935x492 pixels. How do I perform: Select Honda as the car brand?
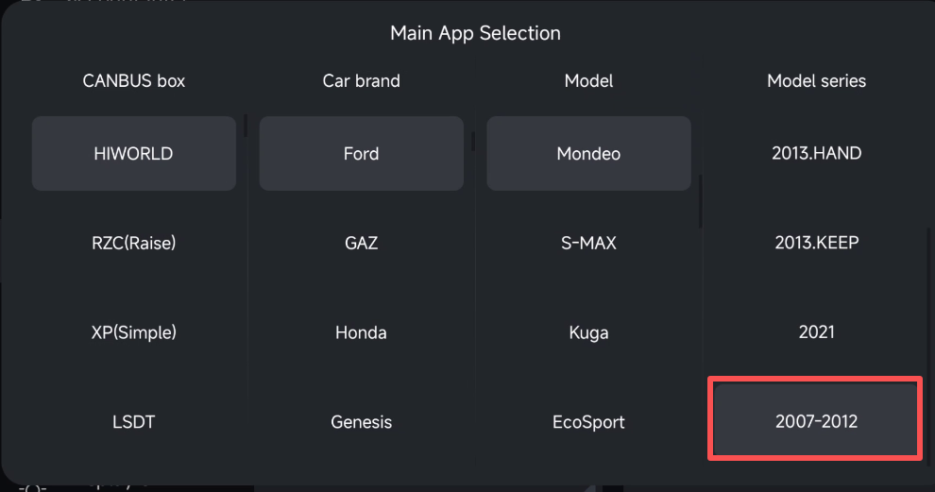[x=361, y=332]
